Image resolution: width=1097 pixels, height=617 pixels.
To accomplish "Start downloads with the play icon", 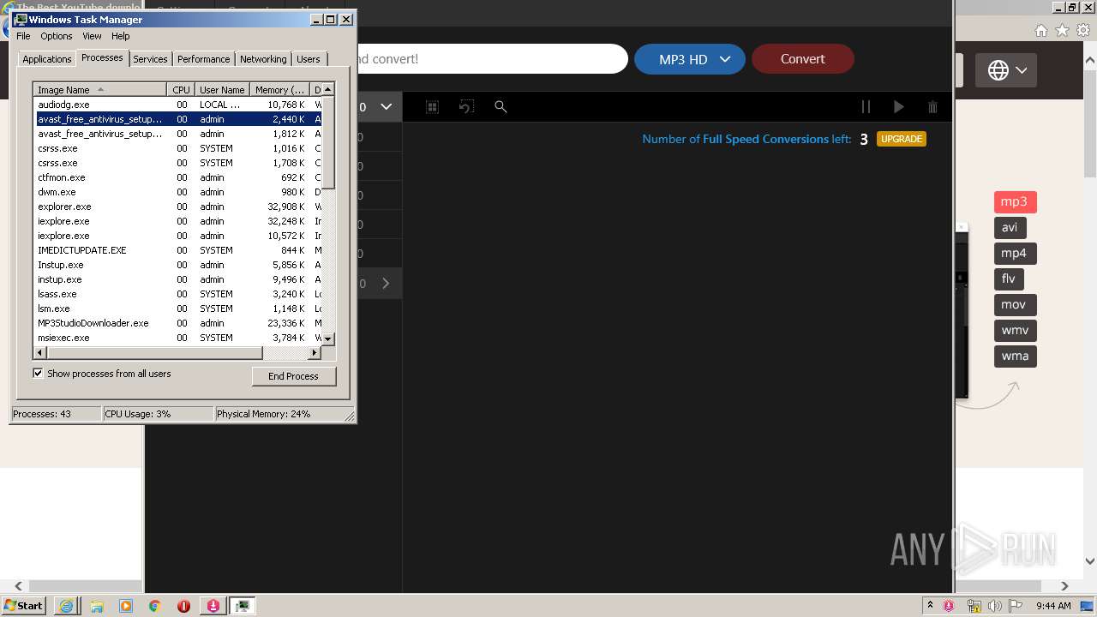I will [898, 107].
